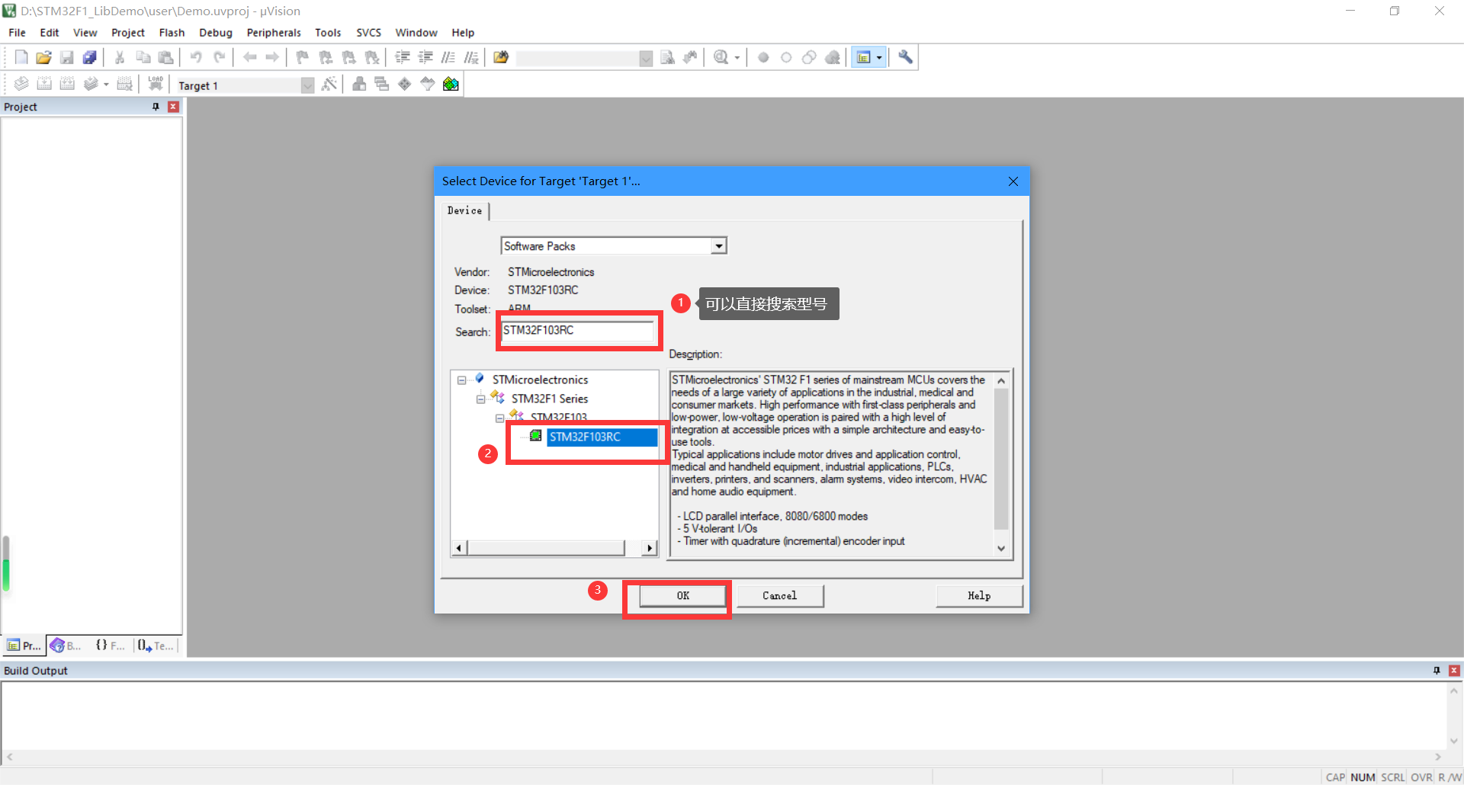Collapse the STM32F1 Series tree node
The height and width of the screenshot is (785, 1464).
pos(480,399)
